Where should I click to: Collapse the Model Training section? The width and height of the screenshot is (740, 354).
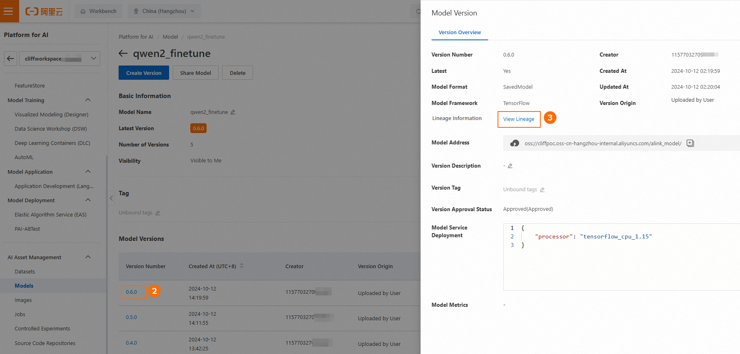[x=88, y=100]
